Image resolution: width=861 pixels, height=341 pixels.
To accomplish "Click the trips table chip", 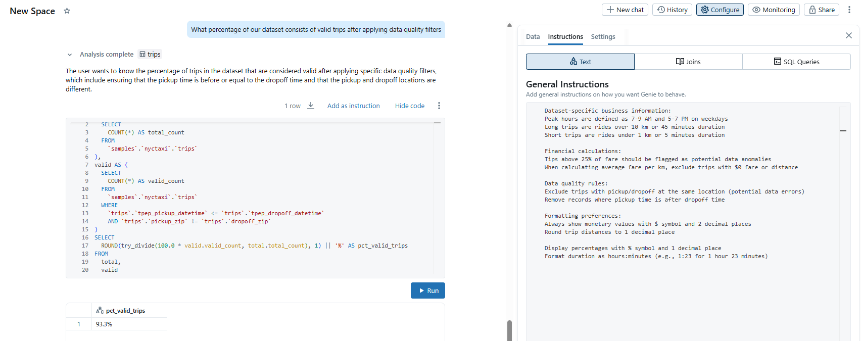I will point(150,54).
